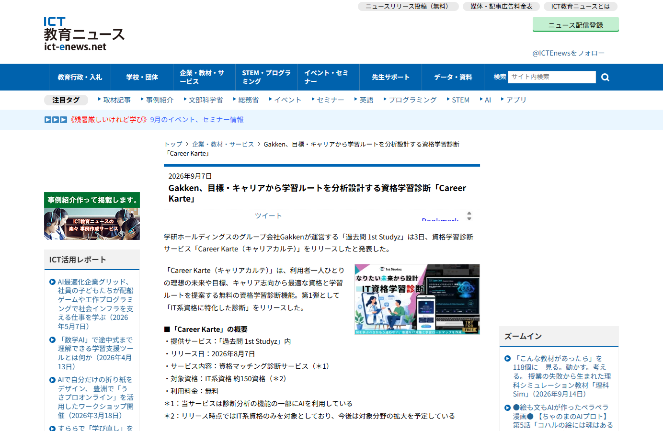Open 「こんな教材があったら」 zoom-in article
This screenshot has width=663, height=431.
click(562, 376)
